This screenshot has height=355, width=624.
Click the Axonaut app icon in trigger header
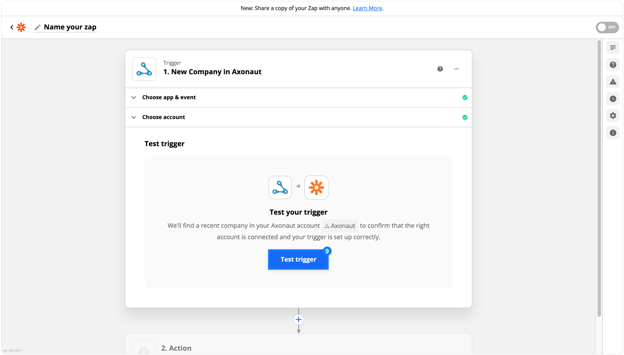144,69
